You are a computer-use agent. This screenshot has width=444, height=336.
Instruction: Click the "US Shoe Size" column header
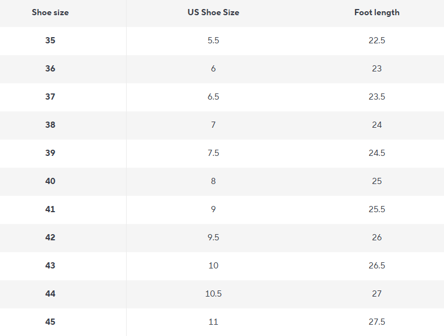click(213, 12)
